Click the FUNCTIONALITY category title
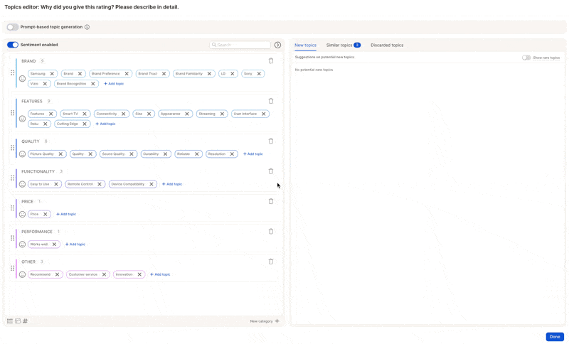This screenshot has height=344, width=569. point(38,171)
